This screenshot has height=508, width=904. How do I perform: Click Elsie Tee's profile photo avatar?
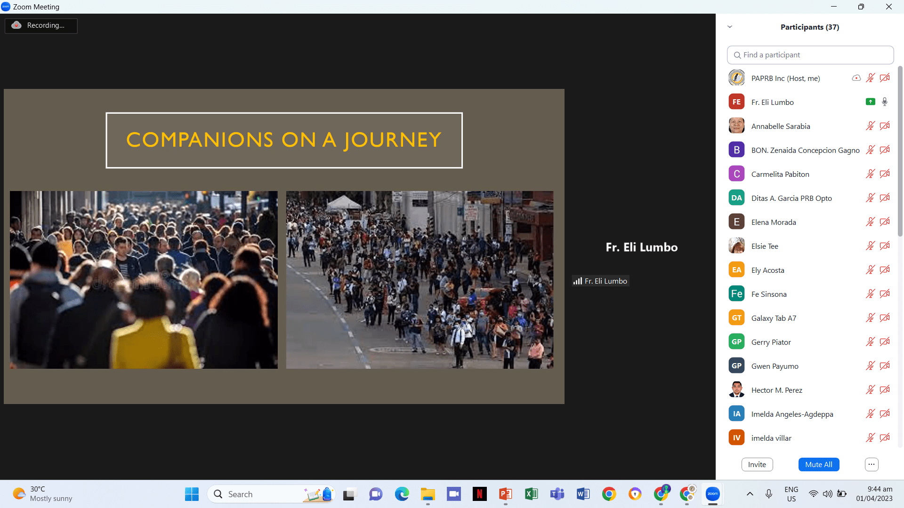coord(736,246)
